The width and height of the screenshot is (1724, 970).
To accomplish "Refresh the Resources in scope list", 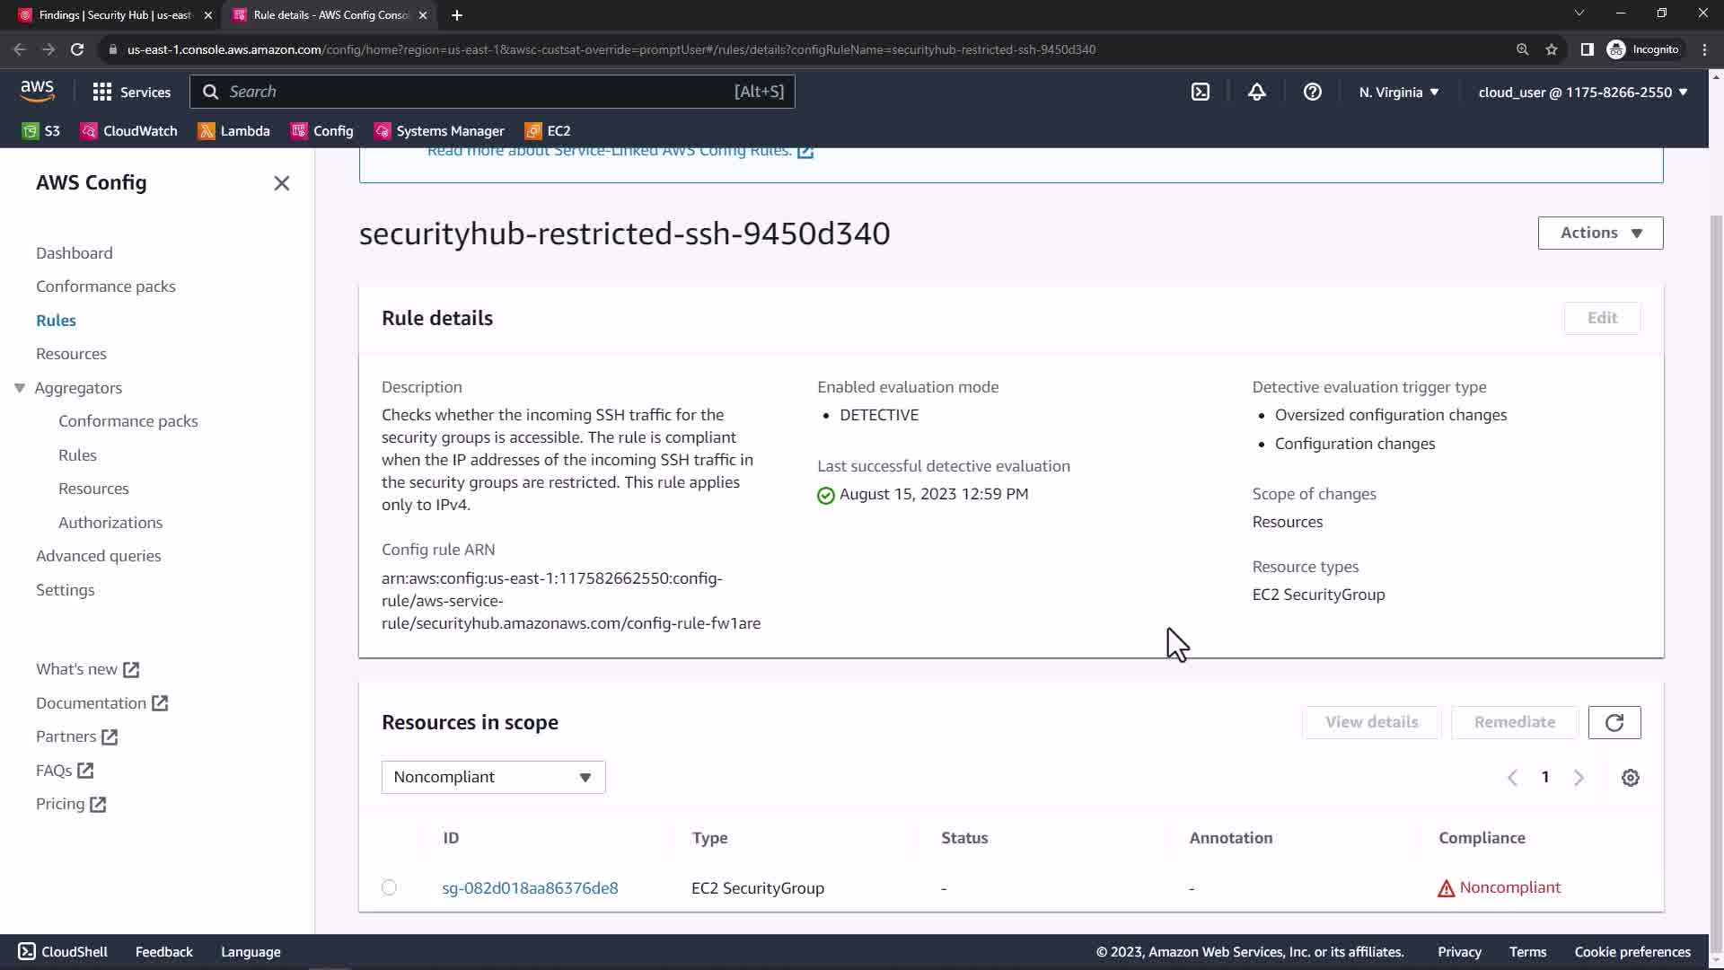I will [1614, 722].
